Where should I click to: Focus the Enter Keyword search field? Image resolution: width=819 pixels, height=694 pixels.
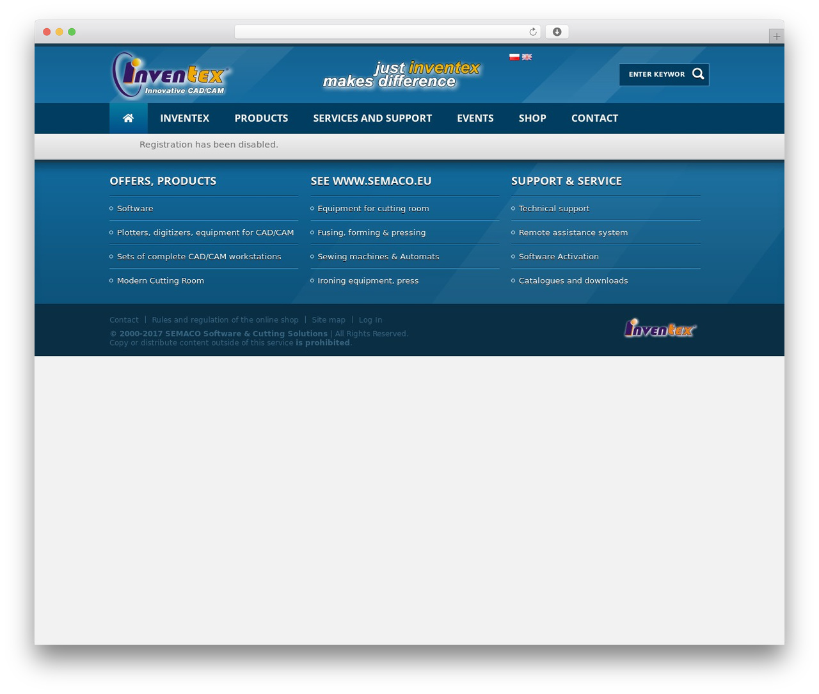[x=656, y=74]
